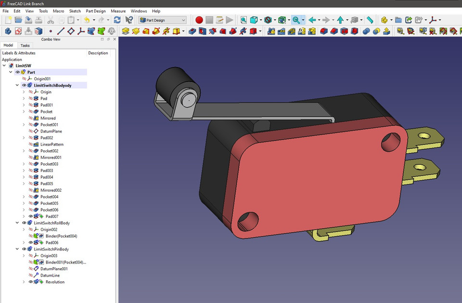Toggle visibility of Pad007 body feature
The width and height of the screenshot is (462, 303).
(31, 216)
